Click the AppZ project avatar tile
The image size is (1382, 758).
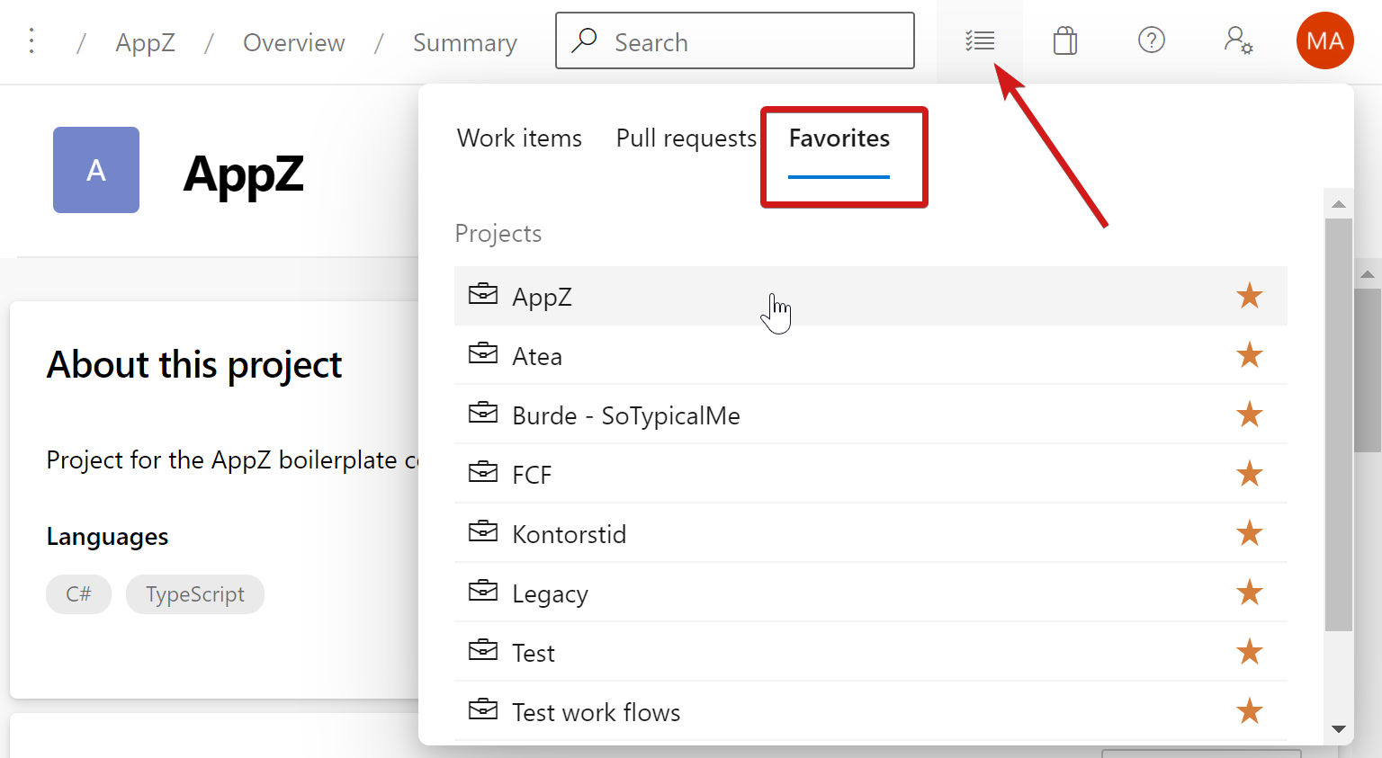click(95, 170)
